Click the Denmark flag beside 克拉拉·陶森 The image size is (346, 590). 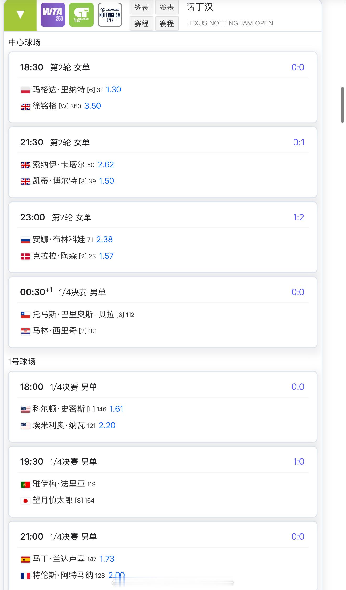(25, 256)
